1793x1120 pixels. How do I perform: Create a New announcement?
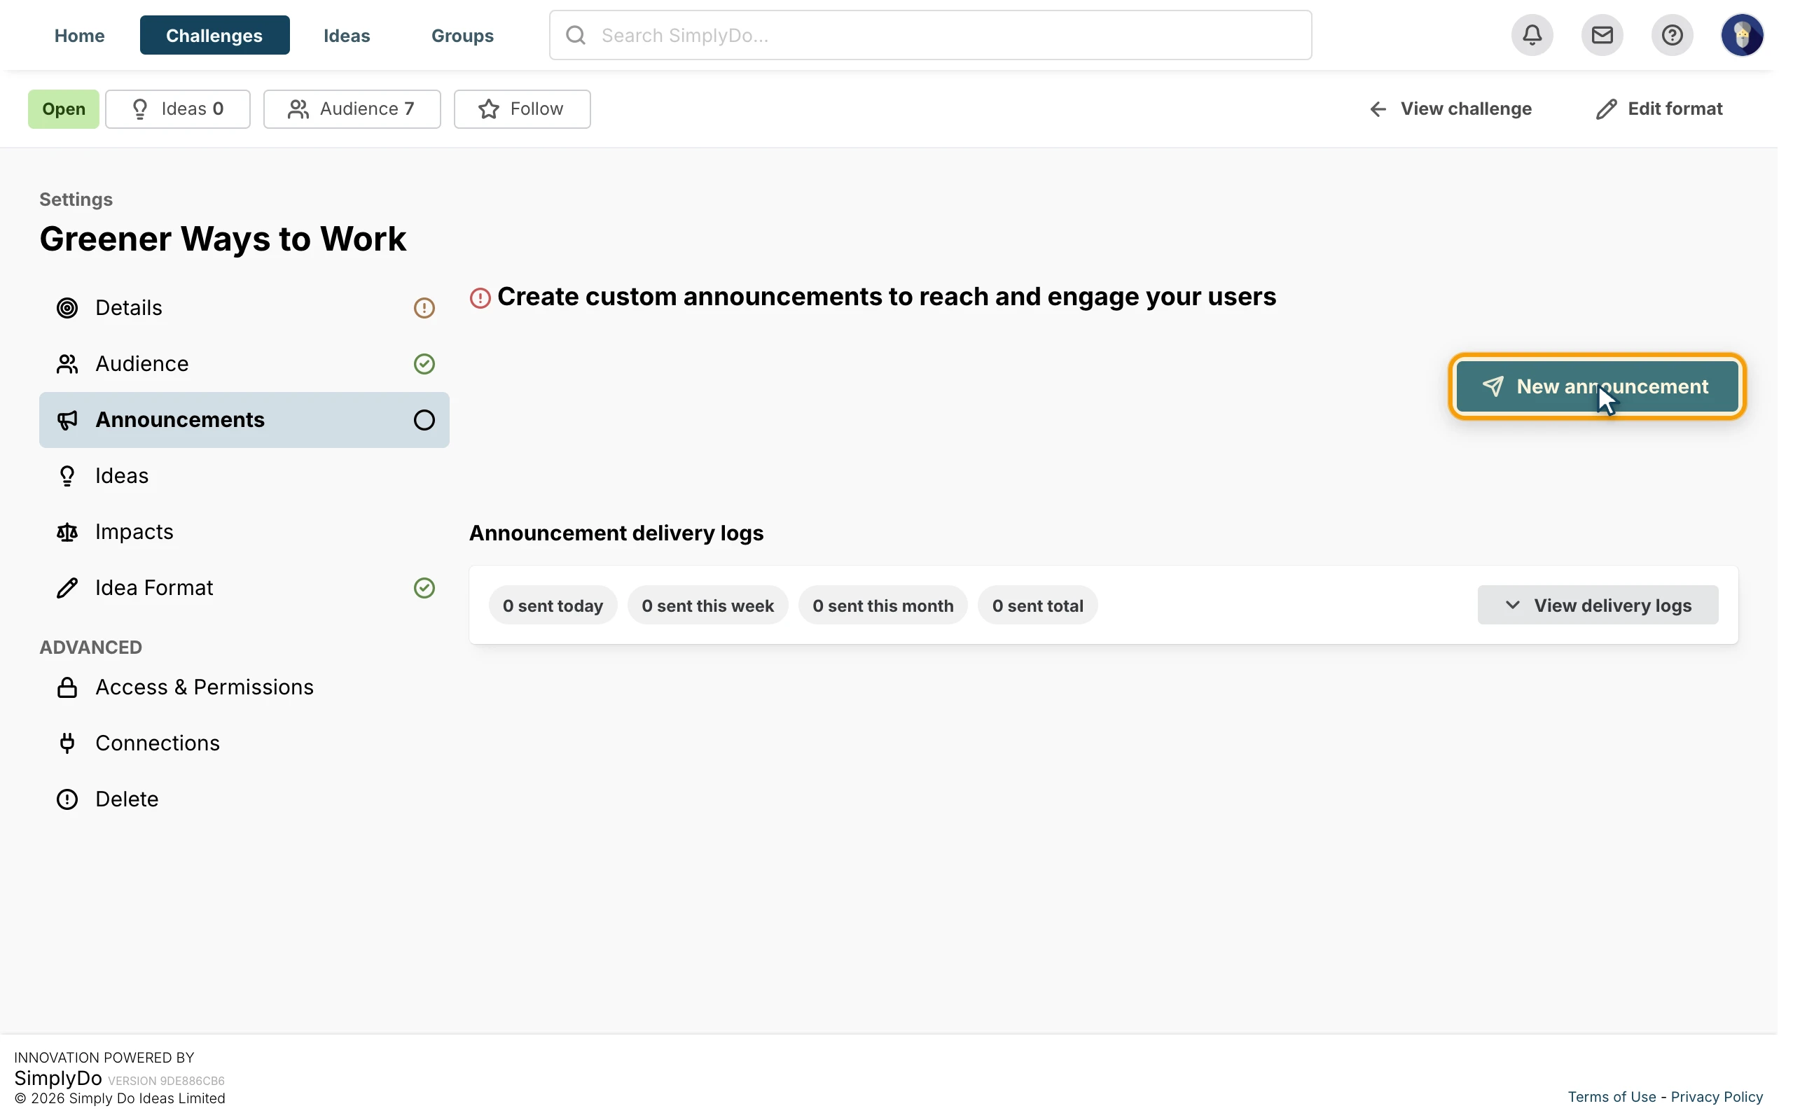tap(1597, 386)
